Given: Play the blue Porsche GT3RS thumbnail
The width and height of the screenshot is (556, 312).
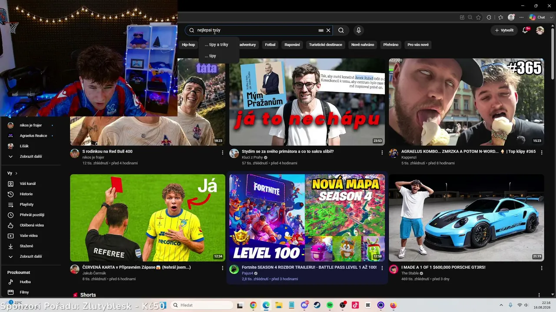Looking at the screenshot, I should [x=467, y=218].
